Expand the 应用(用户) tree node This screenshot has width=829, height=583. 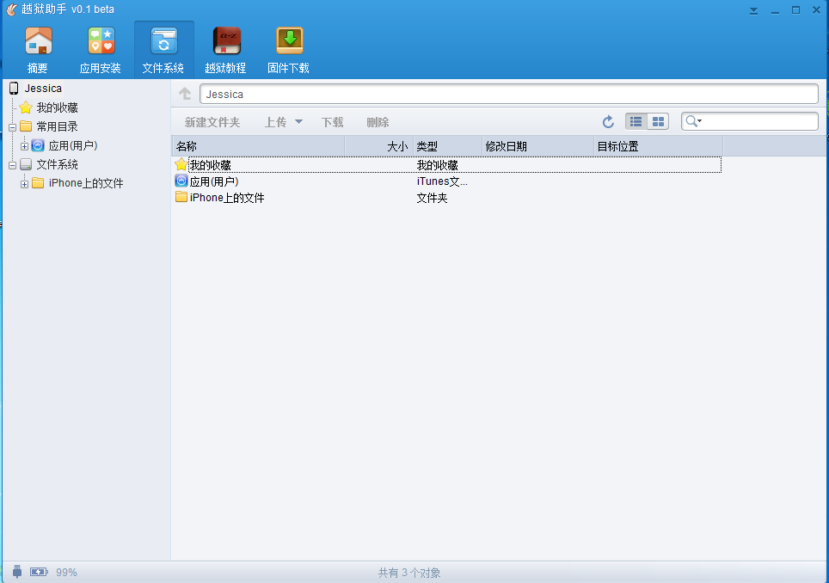24,145
